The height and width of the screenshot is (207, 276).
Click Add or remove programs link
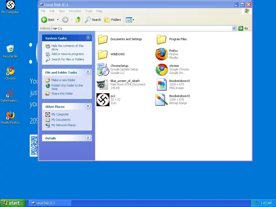click(x=68, y=54)
